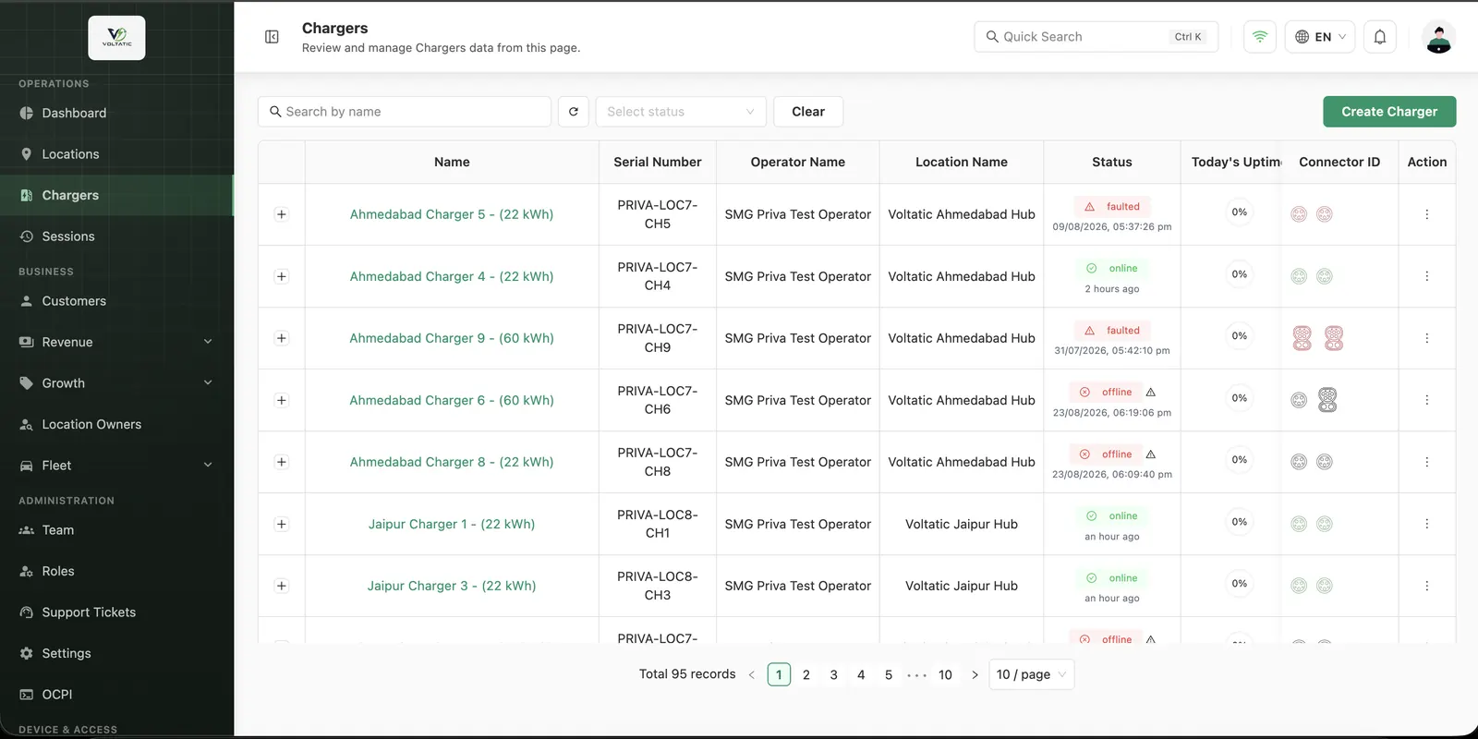The width and height of the screenshot is (1478, 739).
Task: Open actions menu for Jaipur Charger 1
Action: 1427,524
